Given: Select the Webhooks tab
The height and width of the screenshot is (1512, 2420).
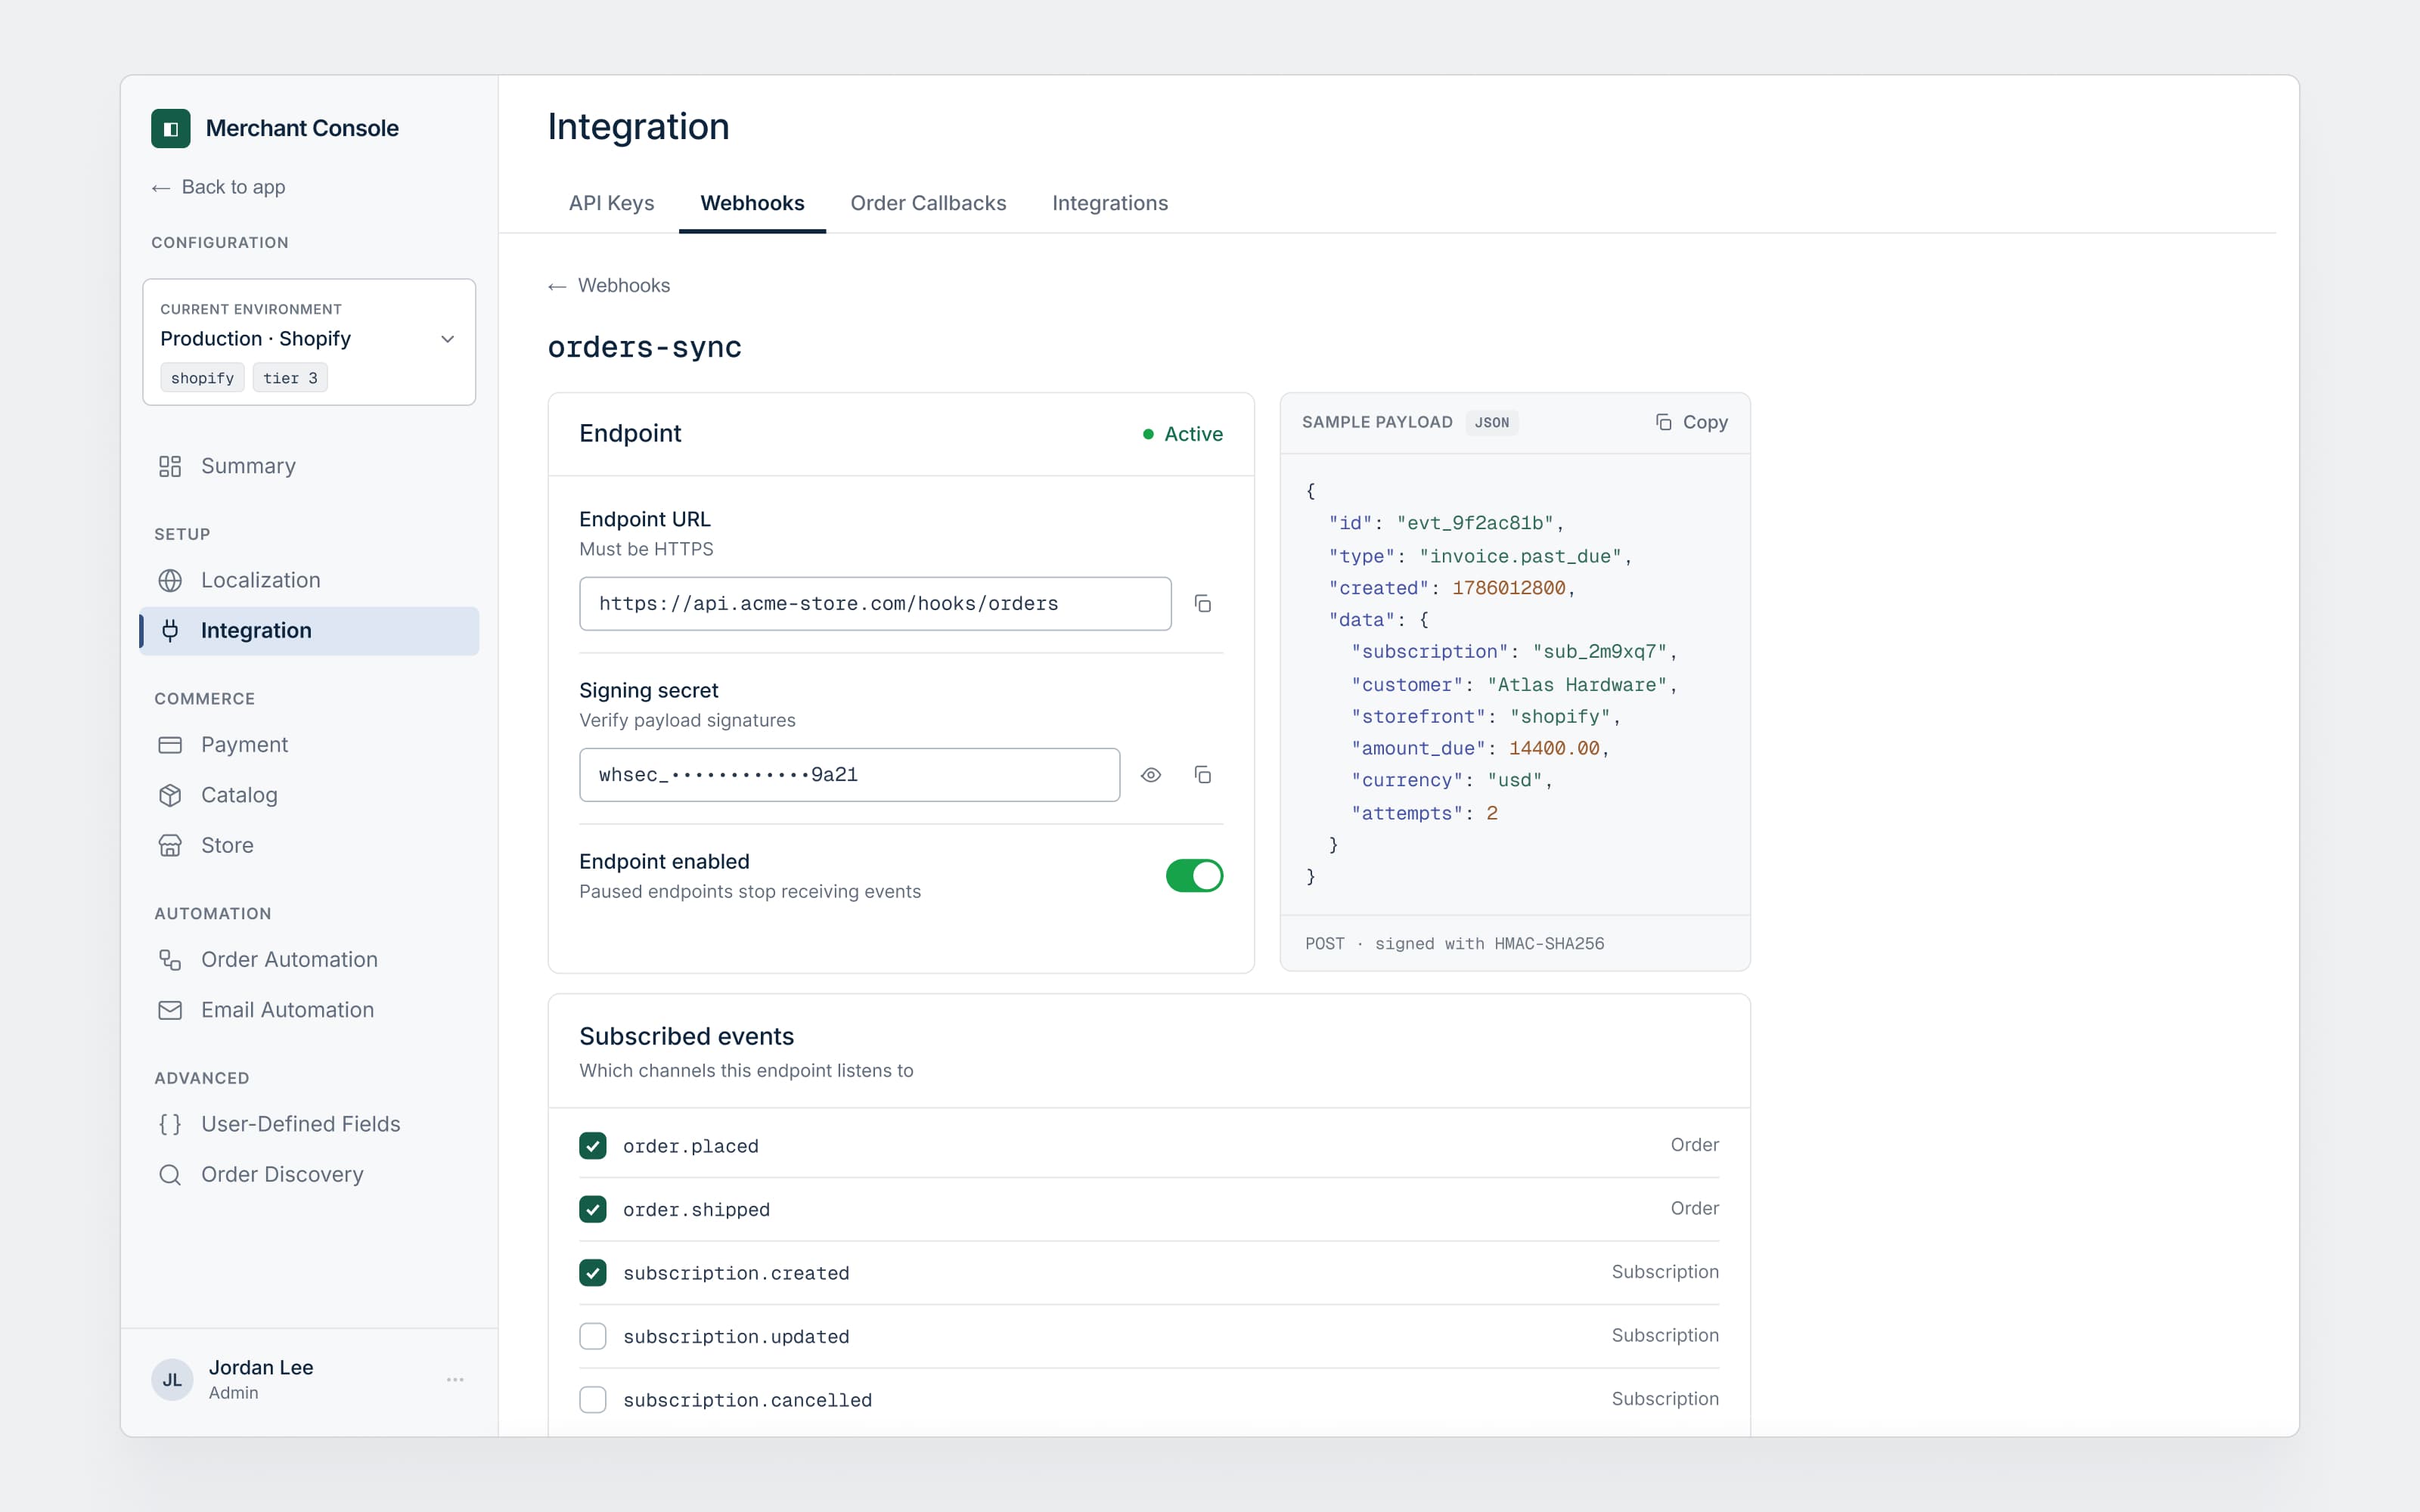Looking at the screenshot, I should (x=752, y=203).
